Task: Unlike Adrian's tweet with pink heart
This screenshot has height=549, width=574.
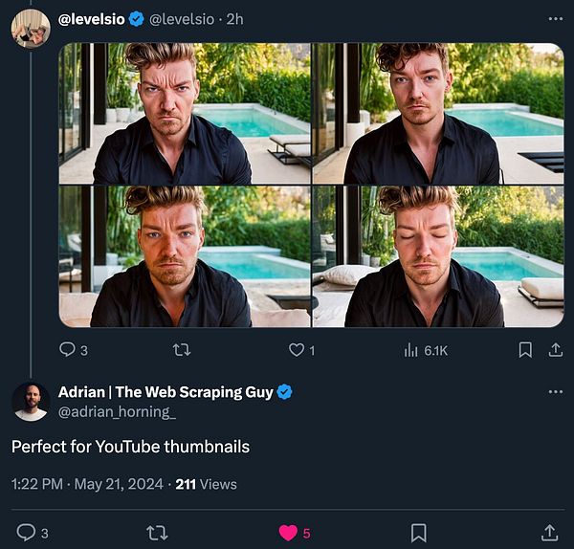Action: click(287, 532)
